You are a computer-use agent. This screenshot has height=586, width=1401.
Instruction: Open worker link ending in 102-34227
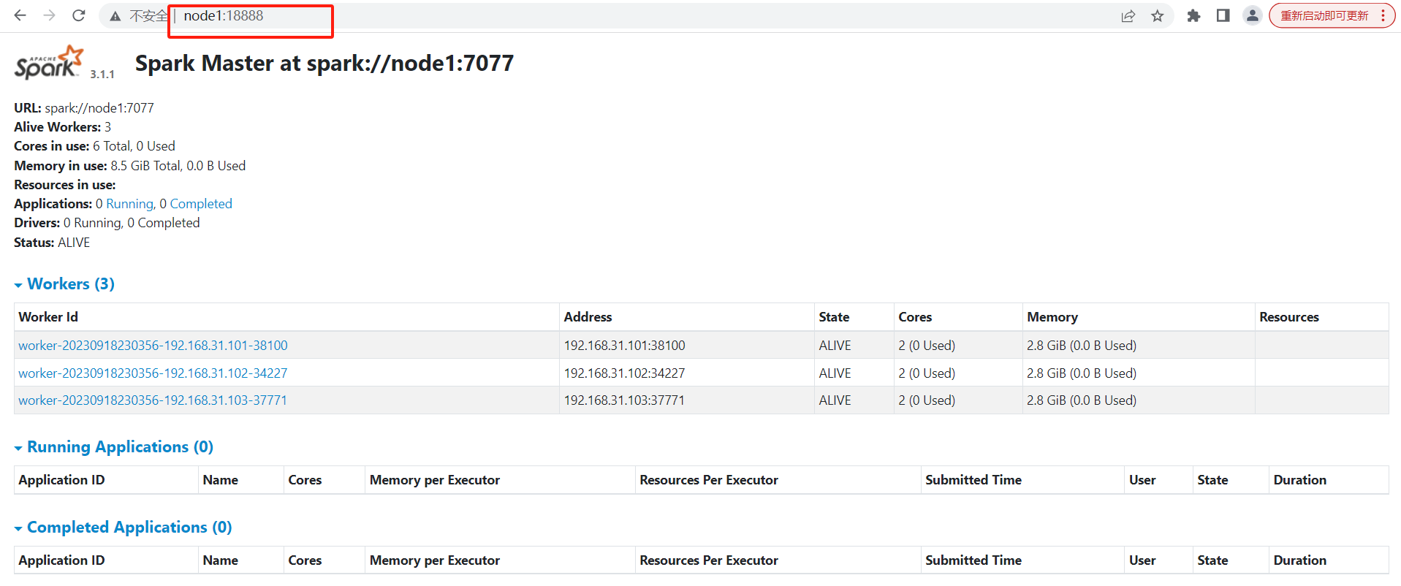153,373
